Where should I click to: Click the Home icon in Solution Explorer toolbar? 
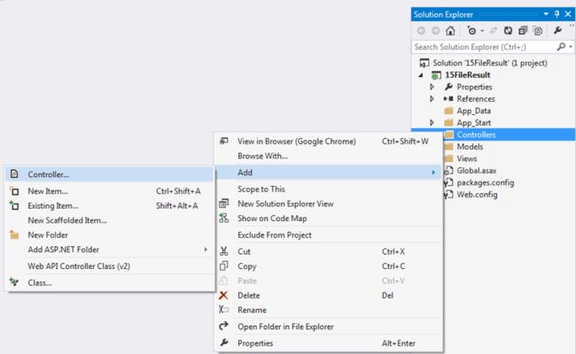(450, 31)
